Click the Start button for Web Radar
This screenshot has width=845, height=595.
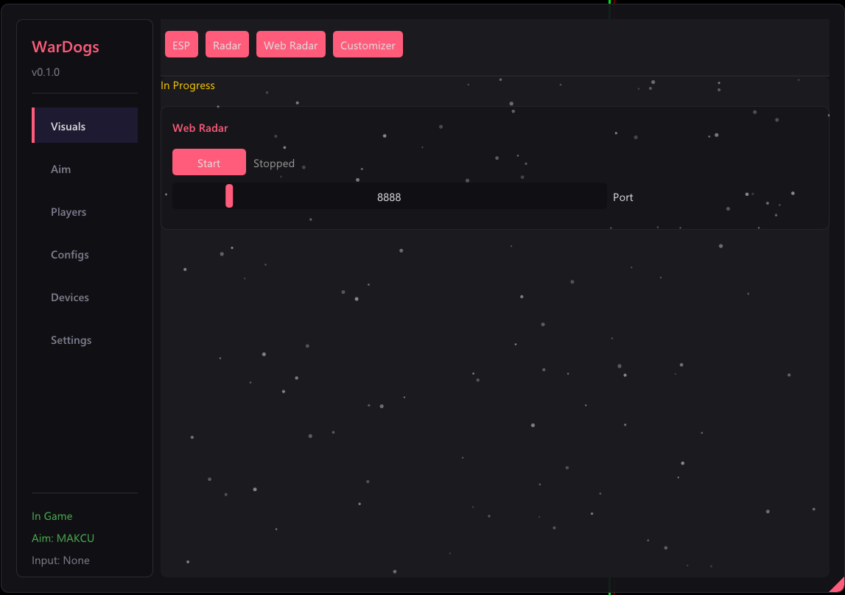209,162
